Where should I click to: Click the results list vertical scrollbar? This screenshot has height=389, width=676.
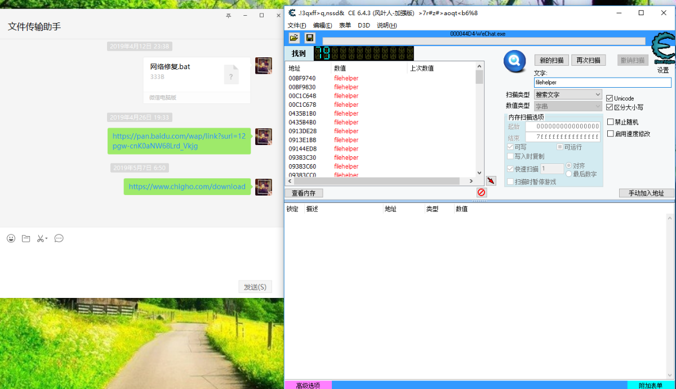479,119
